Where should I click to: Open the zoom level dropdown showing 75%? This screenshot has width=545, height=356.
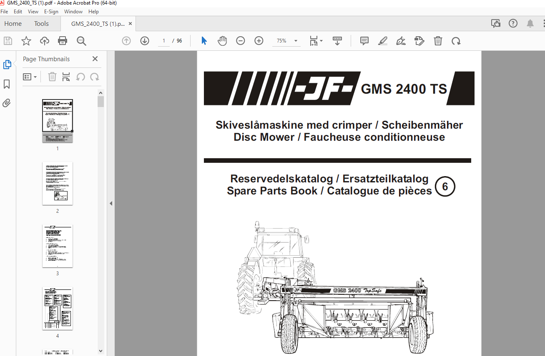[x=286, y=41]
